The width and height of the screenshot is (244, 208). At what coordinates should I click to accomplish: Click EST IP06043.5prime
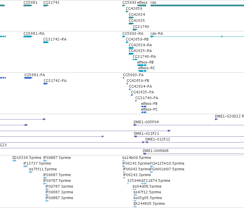click(x=137, y=169)
